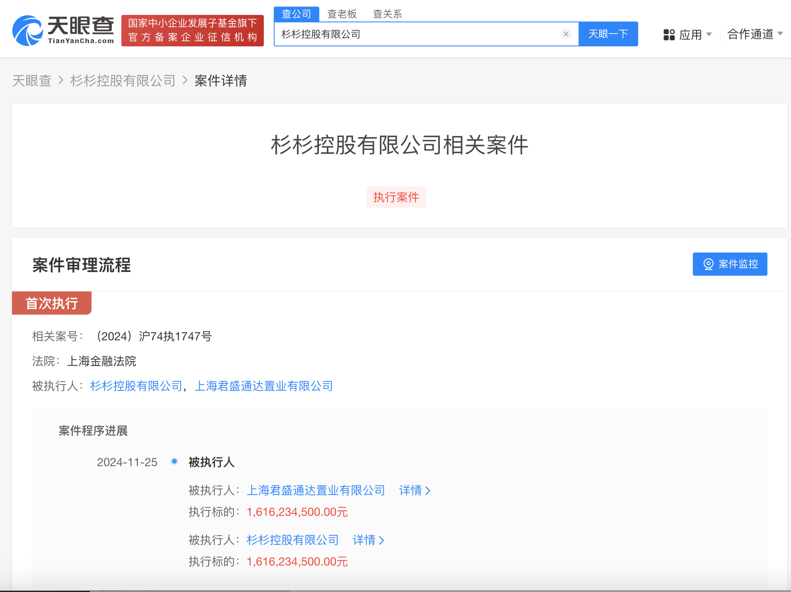Open 杉杉控股有限公司 link in 被执行人 header row
791x592 pixels.
(136, 386)
